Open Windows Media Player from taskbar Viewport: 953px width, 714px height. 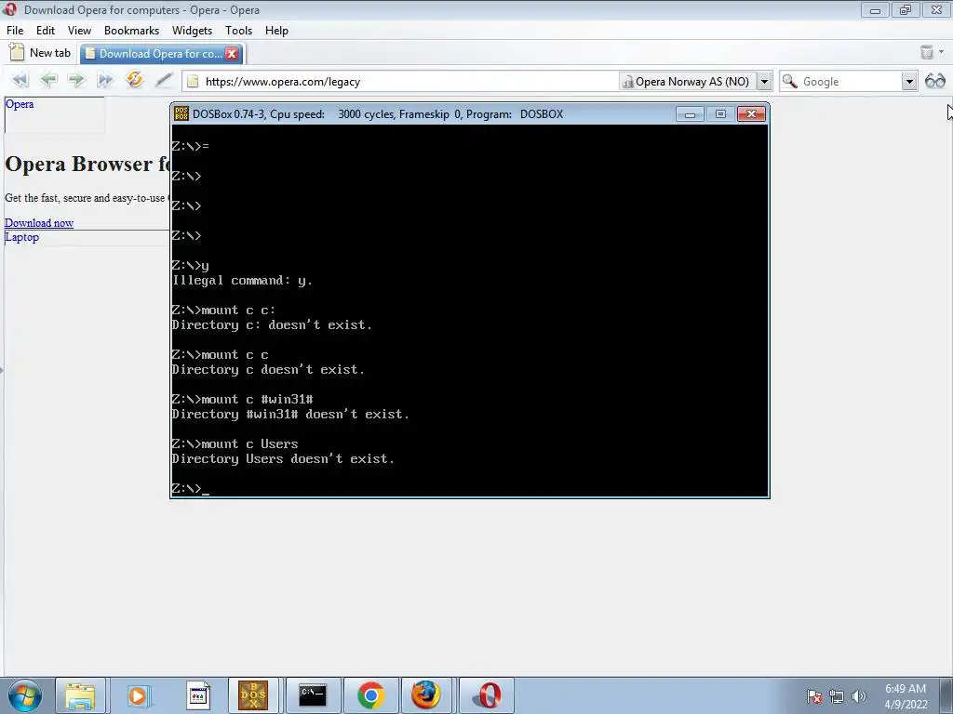click(138, 695)
